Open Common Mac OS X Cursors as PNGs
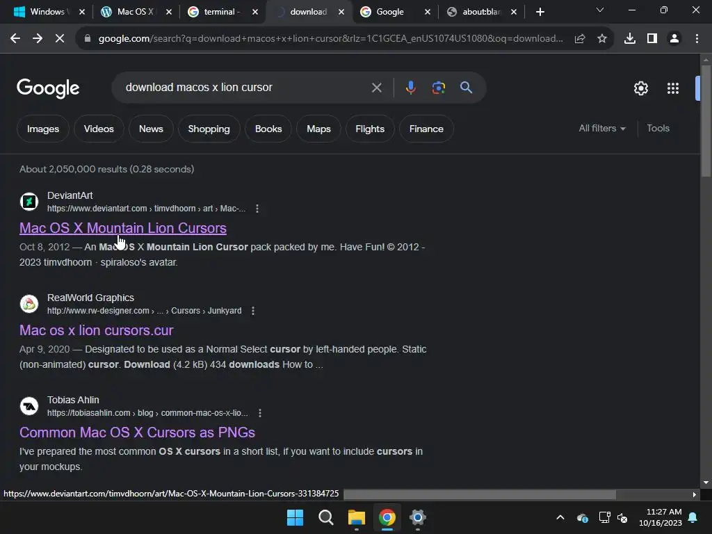This screenshot has height=534, width=712. (137, 432)
